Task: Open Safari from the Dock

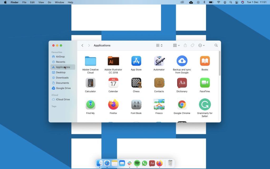Action: point(107,163)
